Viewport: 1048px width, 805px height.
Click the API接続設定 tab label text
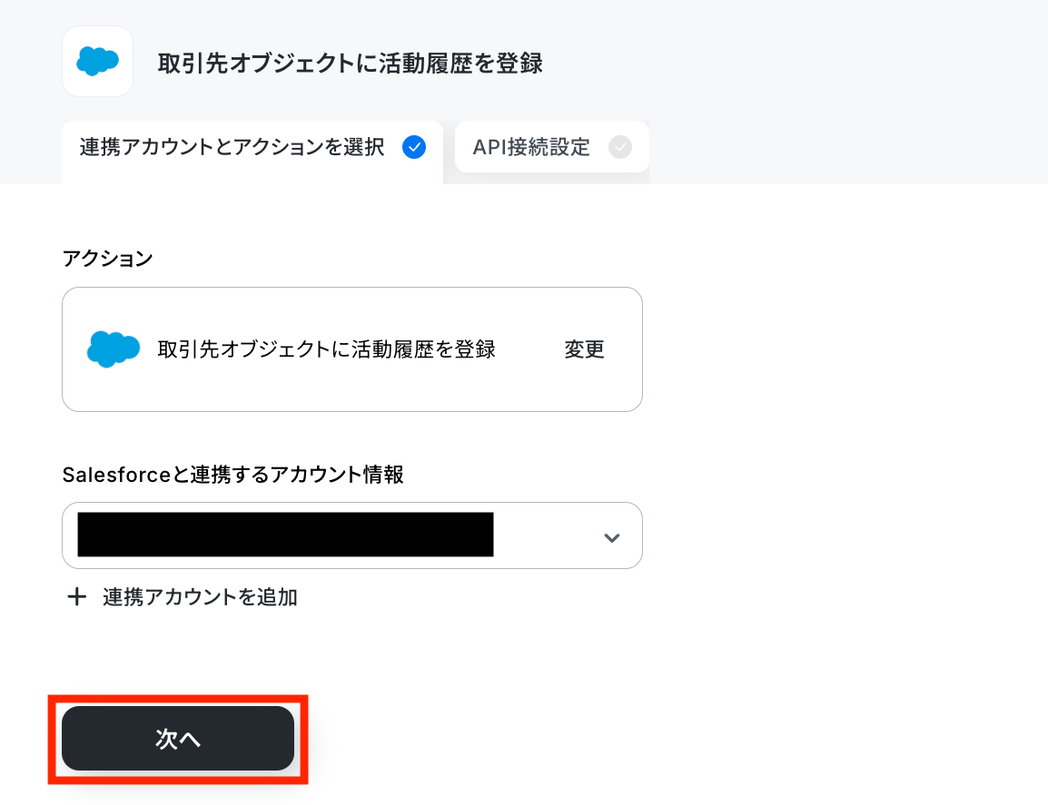pyautogui.click(x=531, y=147)
